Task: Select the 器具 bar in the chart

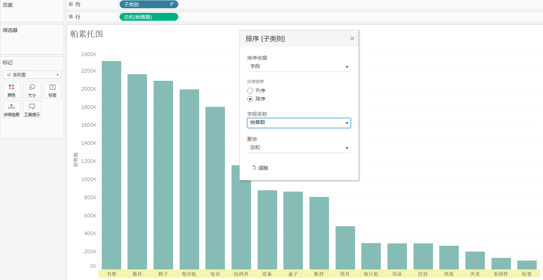Action: click(x=137, y=172)
